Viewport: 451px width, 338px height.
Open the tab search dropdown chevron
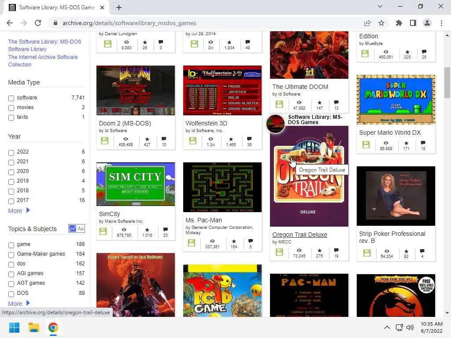tap(380, 6)
